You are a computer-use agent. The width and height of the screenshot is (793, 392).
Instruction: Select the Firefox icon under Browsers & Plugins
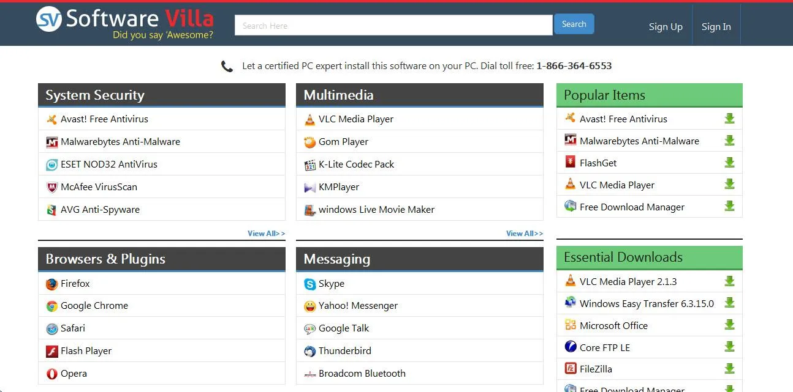(x=51, y=283)
